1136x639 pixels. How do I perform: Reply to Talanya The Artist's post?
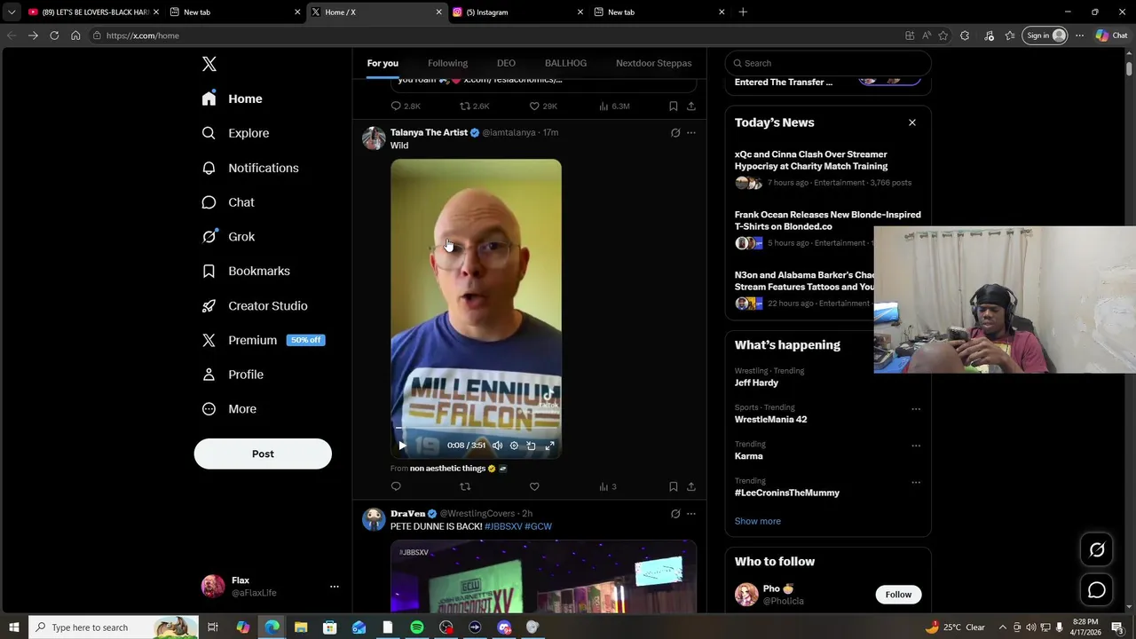(396, 486)
